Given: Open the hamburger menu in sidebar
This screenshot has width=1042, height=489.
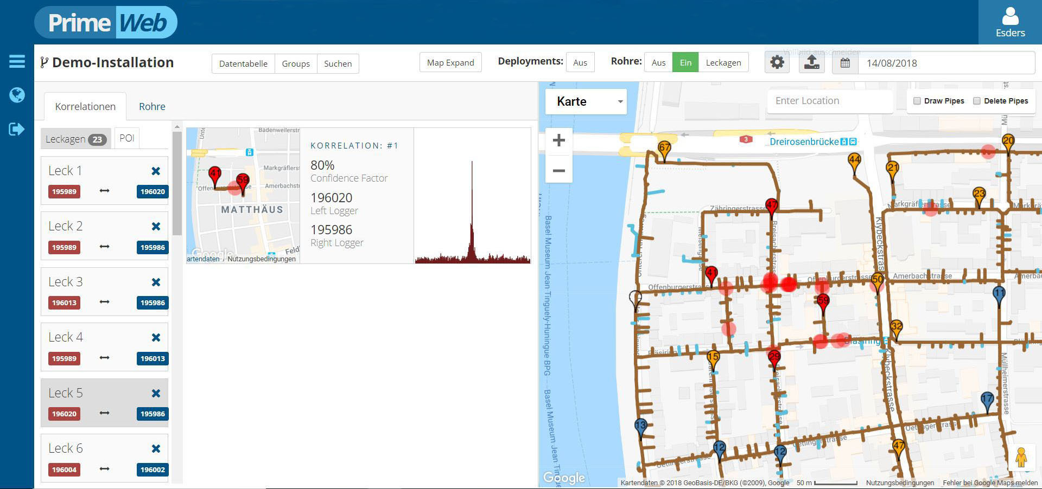Looking at the screenshot, I should click(x=17, y=61).
